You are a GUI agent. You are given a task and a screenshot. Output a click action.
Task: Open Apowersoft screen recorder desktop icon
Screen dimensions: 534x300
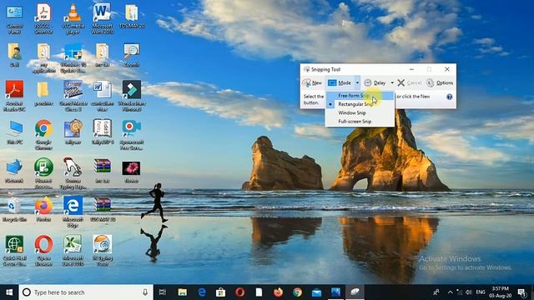tap(132, 135)
